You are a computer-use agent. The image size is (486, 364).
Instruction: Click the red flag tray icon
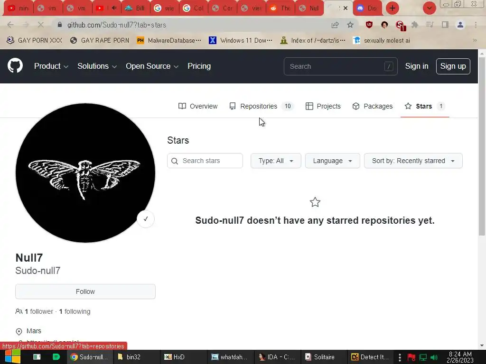pyautogui.click(x=411, y=357)
